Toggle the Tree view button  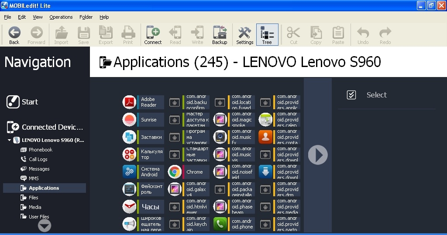click(267, 35)
